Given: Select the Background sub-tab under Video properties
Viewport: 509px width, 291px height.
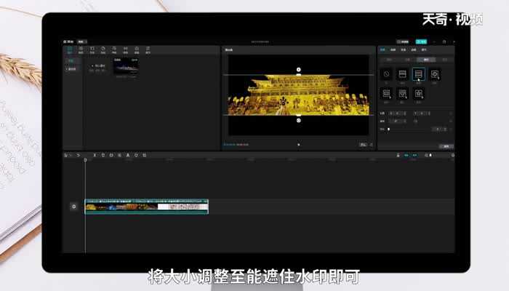Looking at the screenshot, I should pyautogui.click(x=444, y=60).
